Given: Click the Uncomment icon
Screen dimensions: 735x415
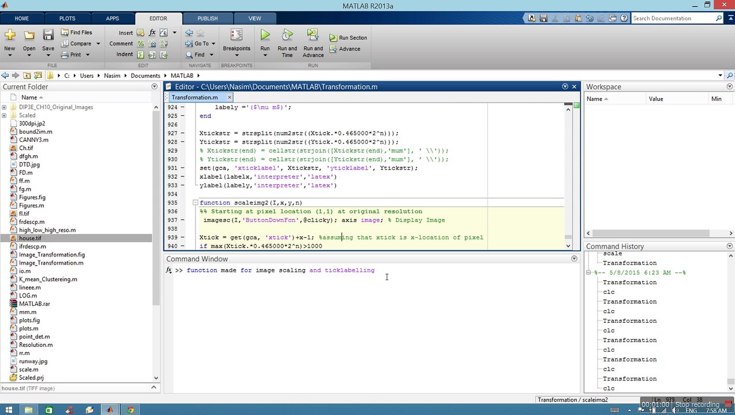Looking at the screenshot, I should coord(152,44).
